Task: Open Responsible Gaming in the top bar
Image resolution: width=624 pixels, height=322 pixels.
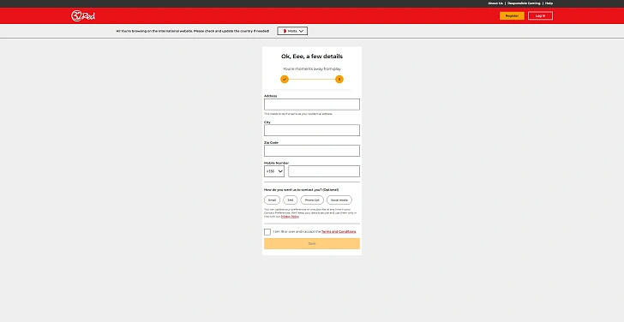Action: (x=524, y=3)
